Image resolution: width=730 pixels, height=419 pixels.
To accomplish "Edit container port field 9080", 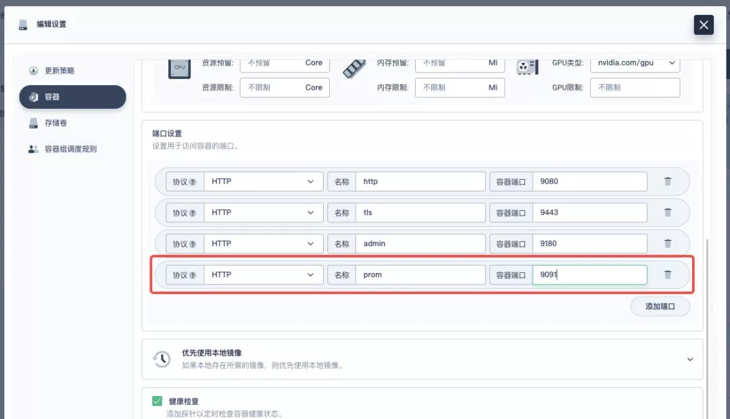I will pyautogui.click(x=590, y=182).
